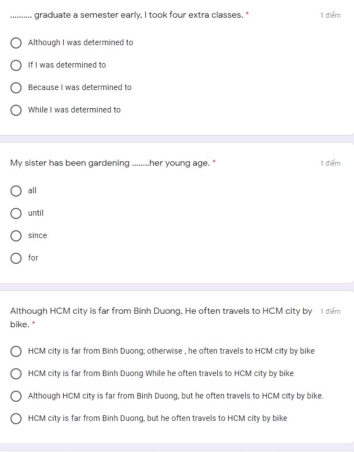Choose 'If I was determined to' answer
Image resolution: width=354 pixels, height=452 pixels.
point(16,65)
